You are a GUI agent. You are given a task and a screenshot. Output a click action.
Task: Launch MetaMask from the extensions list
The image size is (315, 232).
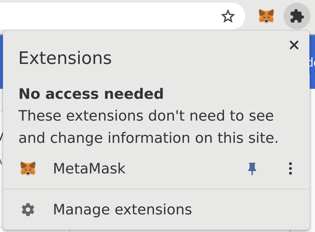(x=89, y=168)
